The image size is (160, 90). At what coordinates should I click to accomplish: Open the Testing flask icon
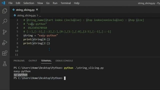tap(4, 64)
